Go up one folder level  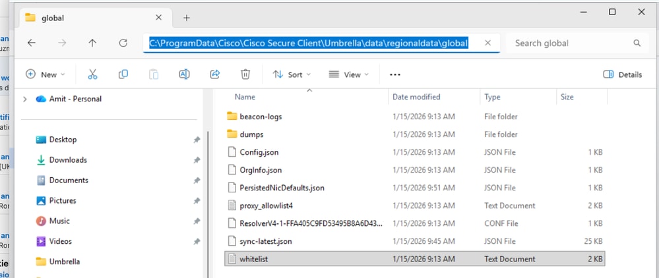point(92,43)
